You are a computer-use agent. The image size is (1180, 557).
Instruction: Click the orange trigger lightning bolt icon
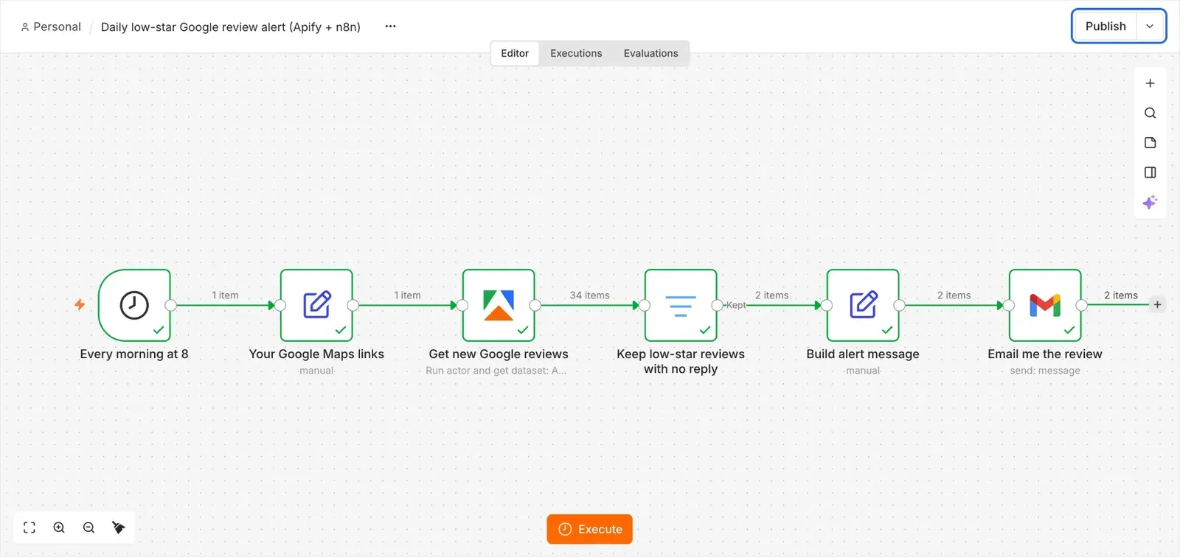point(80,304)
